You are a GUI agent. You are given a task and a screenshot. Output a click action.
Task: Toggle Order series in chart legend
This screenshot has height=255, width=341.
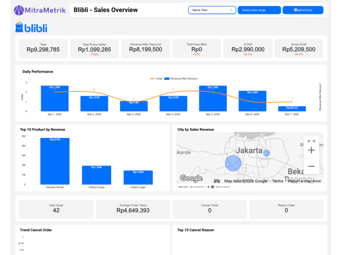click(x=156, y=79)
